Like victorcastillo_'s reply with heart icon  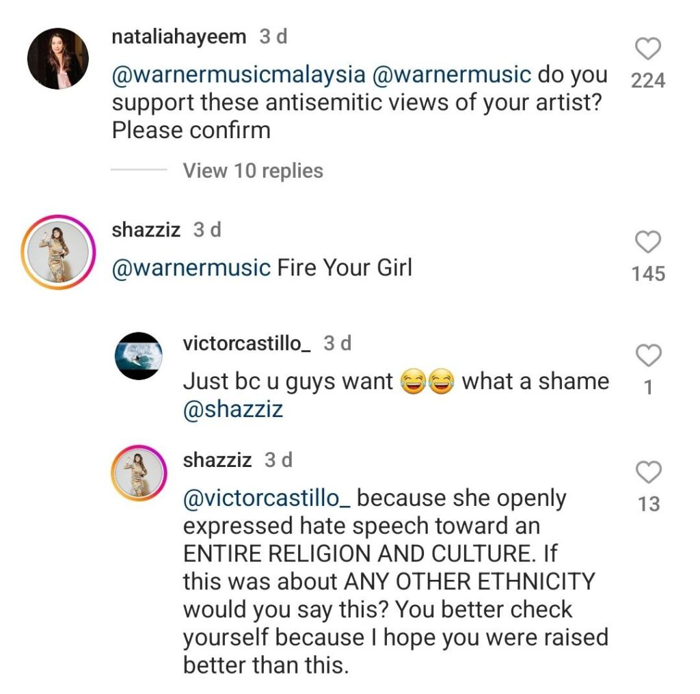tap(648, 356)
